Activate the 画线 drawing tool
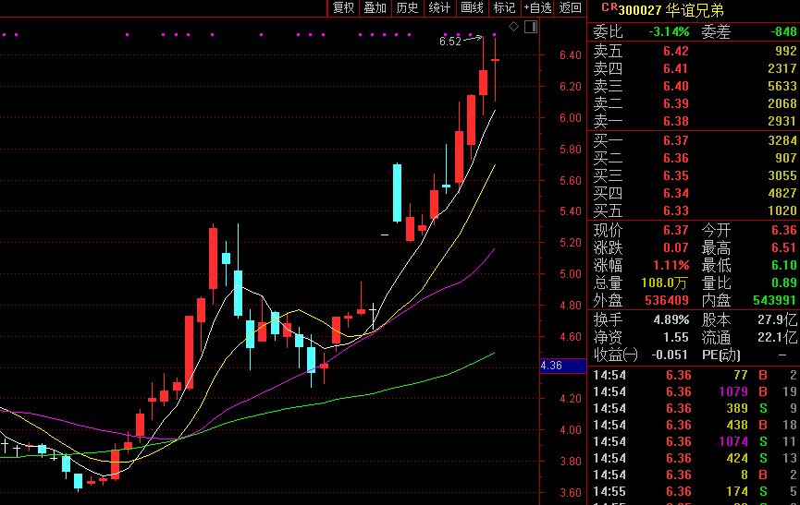The width and height of the screenshot is (800, 505). pos(472,7)
